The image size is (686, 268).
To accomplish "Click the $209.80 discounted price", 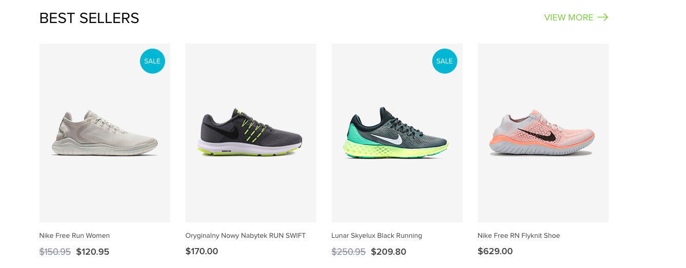I will [x=389, y=252].
